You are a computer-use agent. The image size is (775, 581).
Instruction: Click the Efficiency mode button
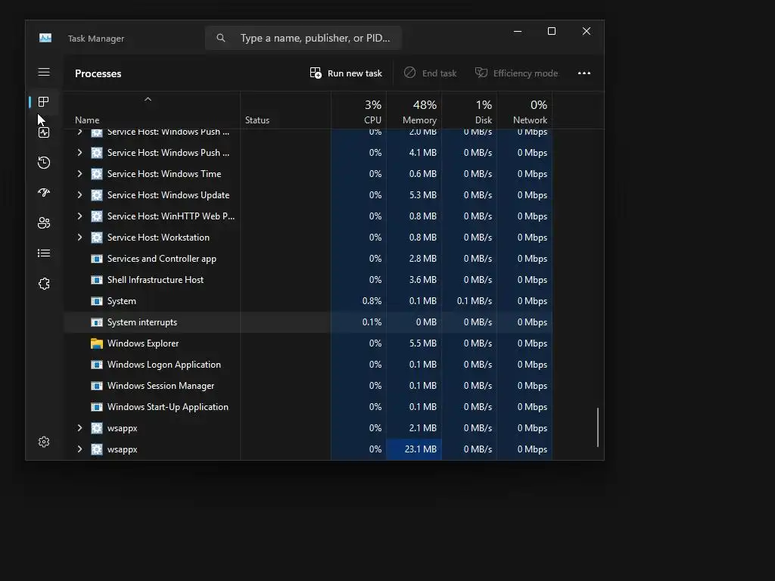click(x=516, y=73)
